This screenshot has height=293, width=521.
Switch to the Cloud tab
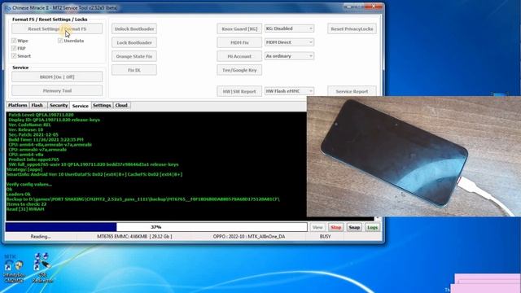coord(121,105)
